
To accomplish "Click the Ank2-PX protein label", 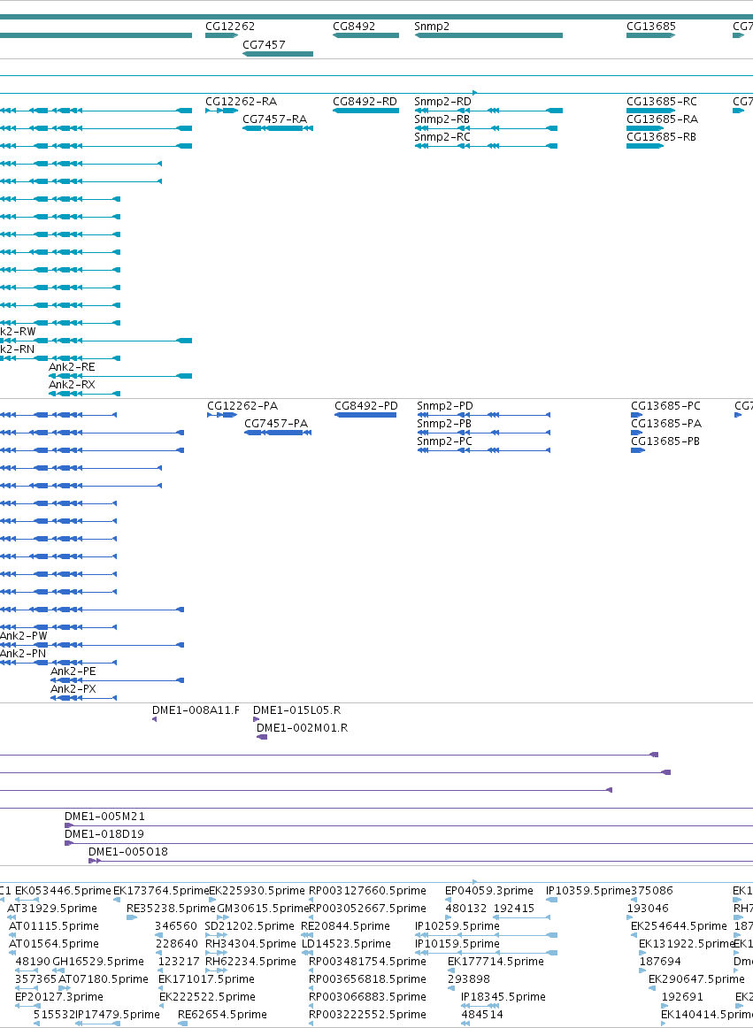I will coord(73,689).
